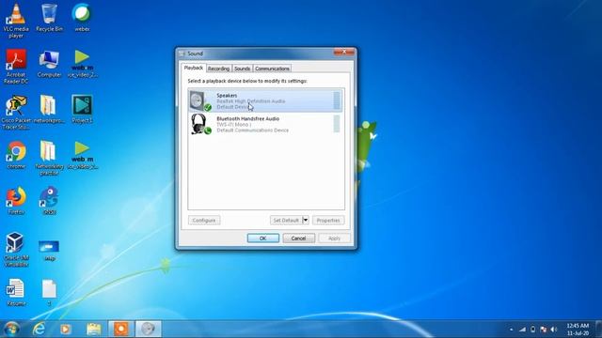Open VLC media player desktop icon
The width and height of the screenshot is (602, 338).
(x=16, y=21)
